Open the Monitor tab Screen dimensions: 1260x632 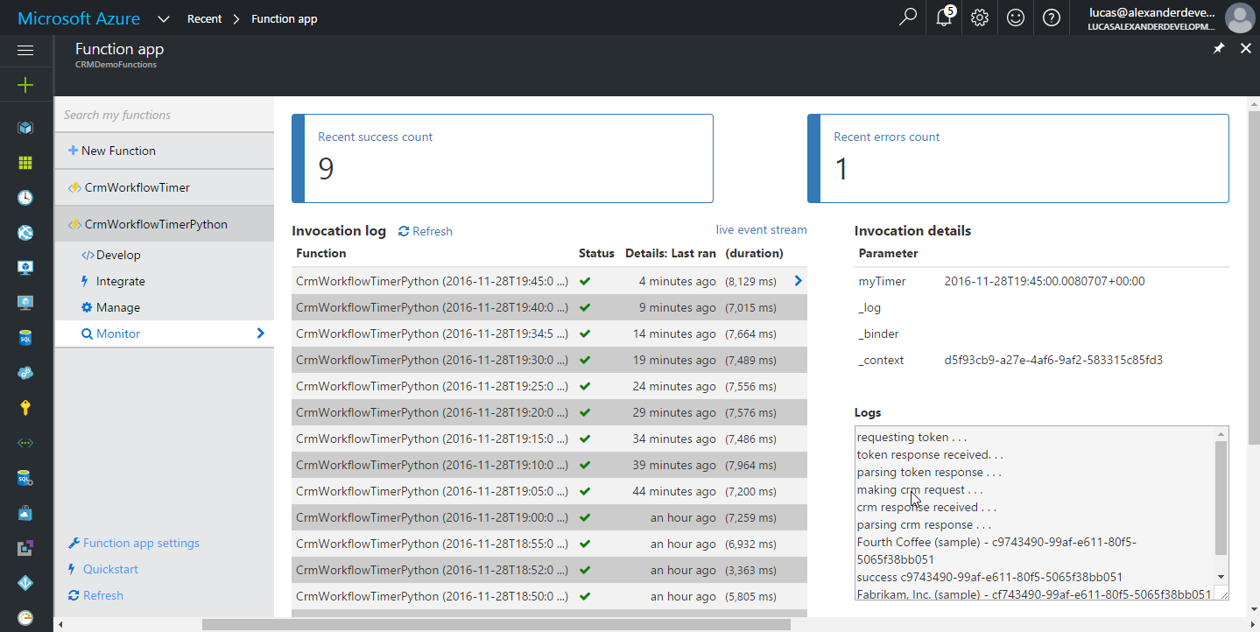point(165,334)
